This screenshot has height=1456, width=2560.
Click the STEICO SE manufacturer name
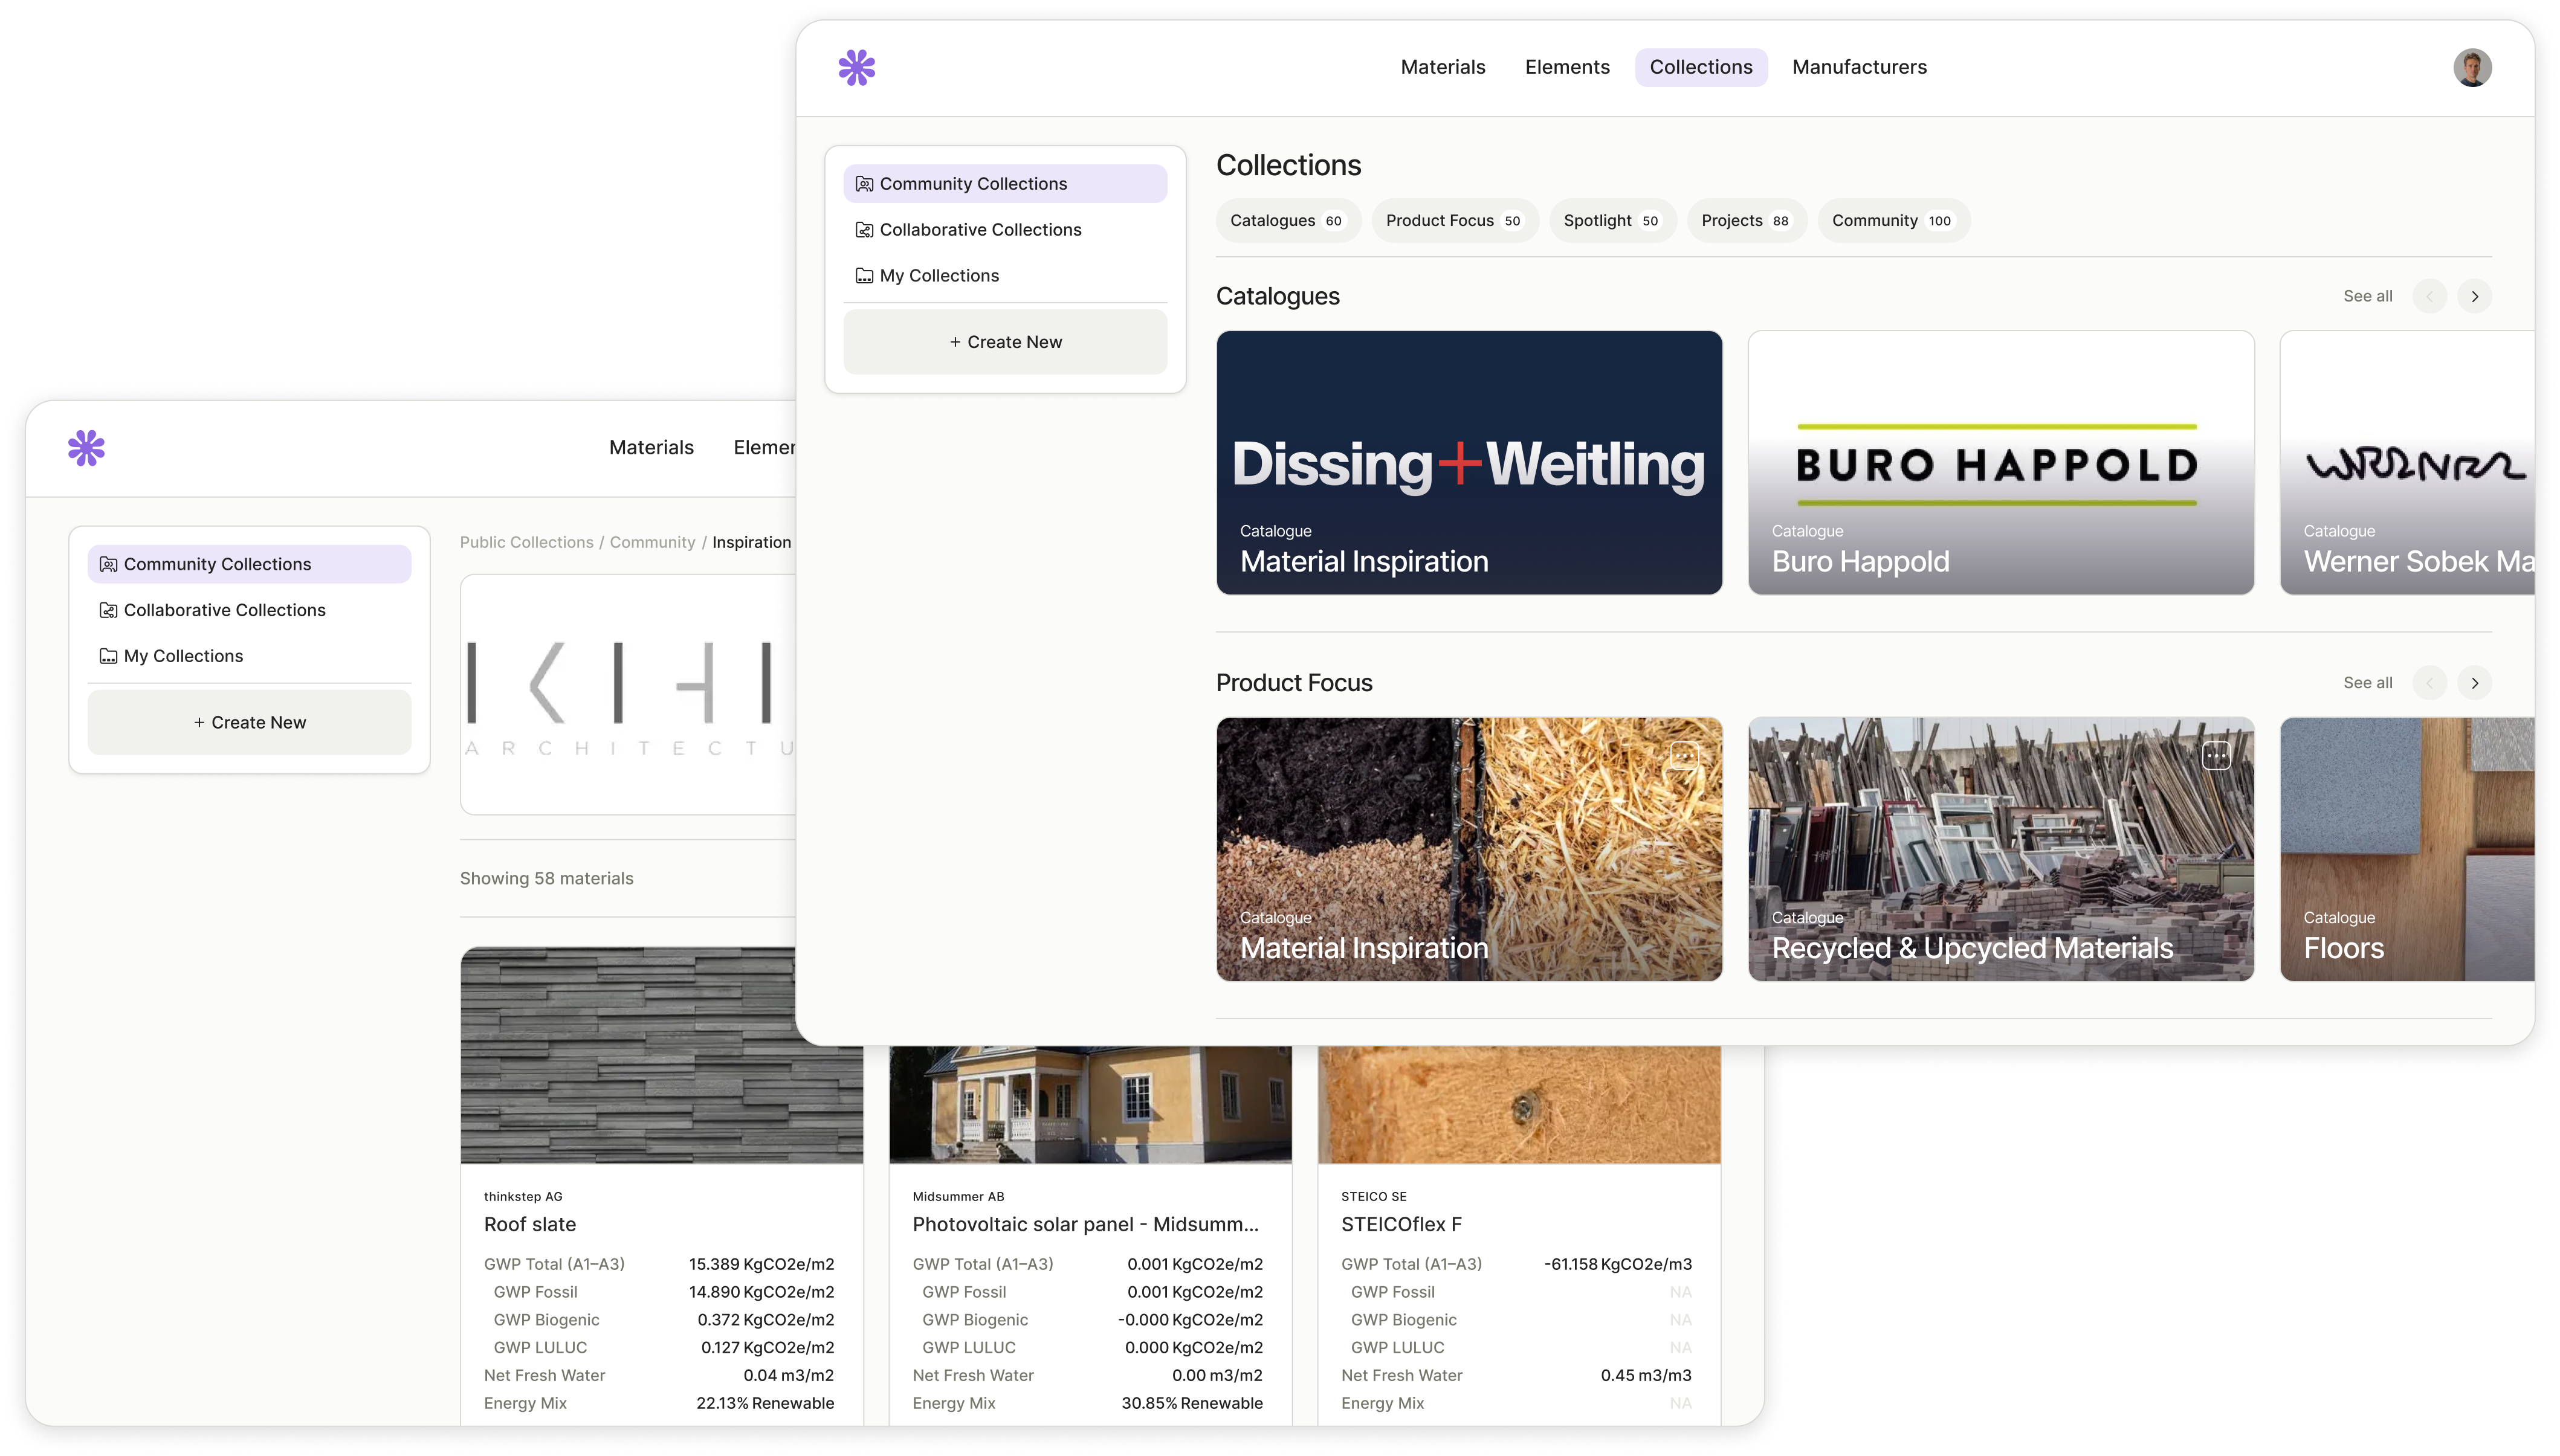pyautogui.click(x=1374, y=1197)
